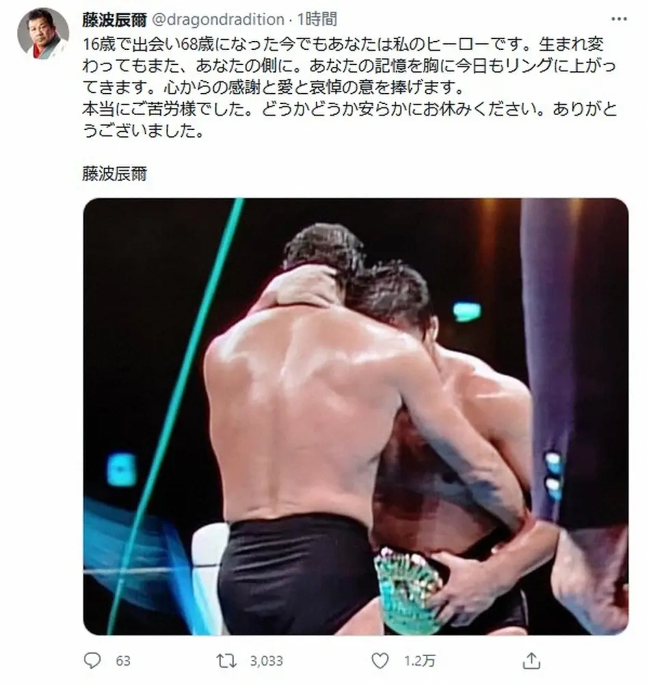Like the tweet with the heart icon

point(380,661)
